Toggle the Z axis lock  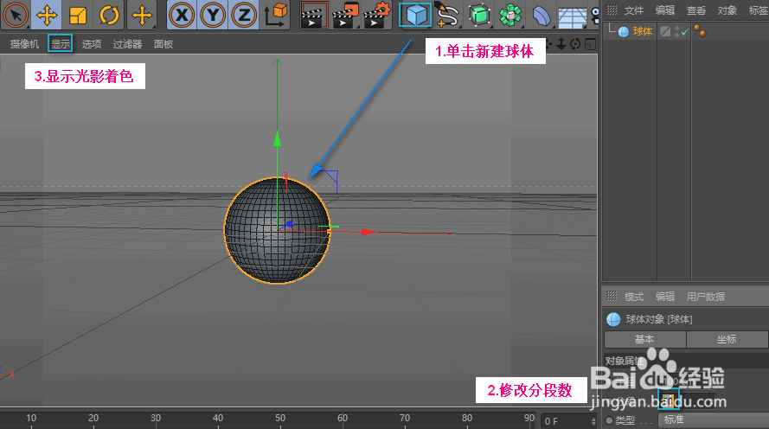point(244,15)
